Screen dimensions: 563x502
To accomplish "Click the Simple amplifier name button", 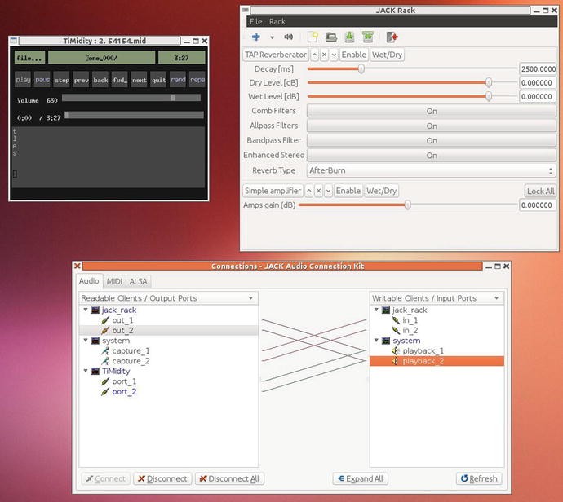I will coord(273,191).
